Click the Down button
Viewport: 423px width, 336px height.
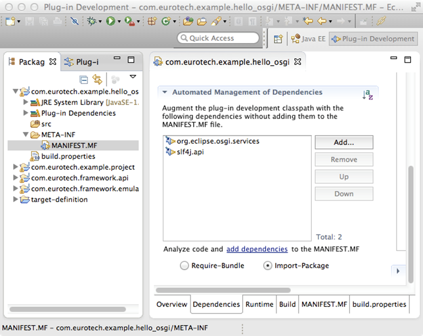pyautogui.click(x=344, y=194)
